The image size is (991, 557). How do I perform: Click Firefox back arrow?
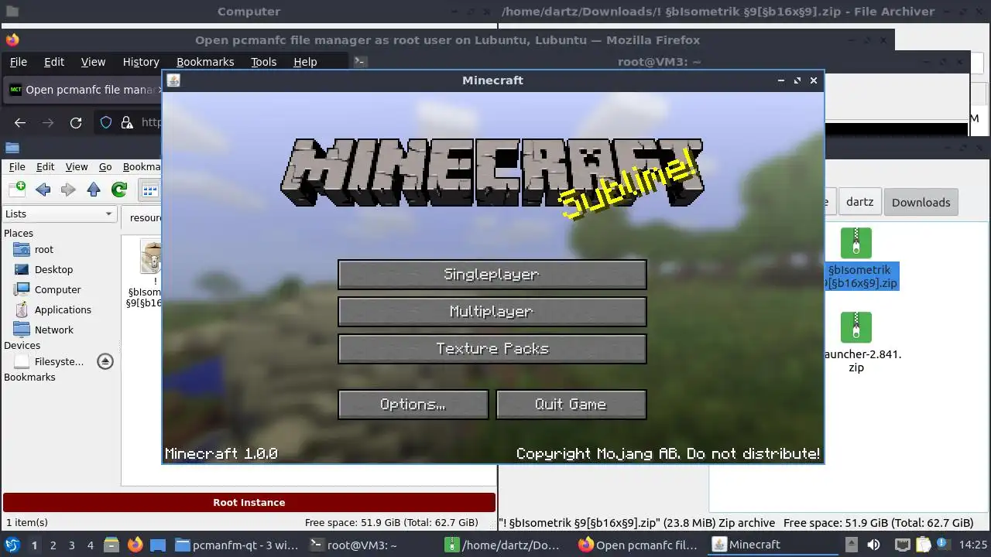pyautogui.click(x=20, y=122)
